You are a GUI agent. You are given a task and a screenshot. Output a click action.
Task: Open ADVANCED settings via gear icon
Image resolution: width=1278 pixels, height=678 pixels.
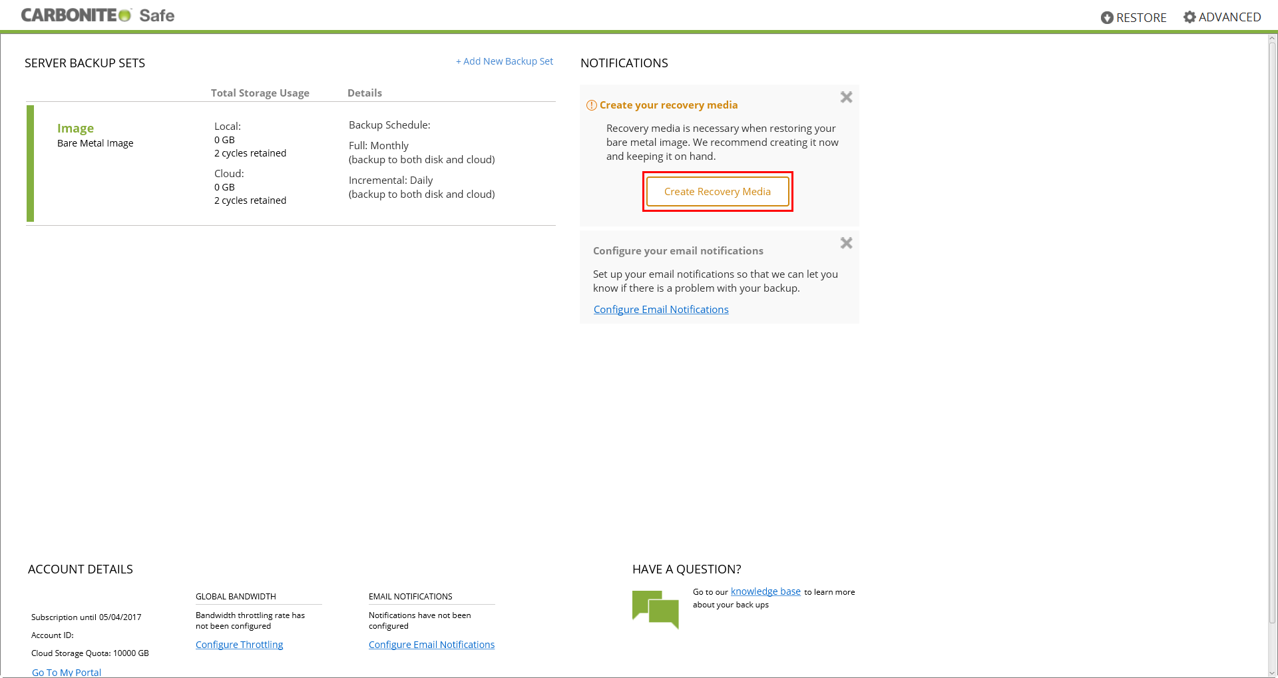[x=1189, y=17]
